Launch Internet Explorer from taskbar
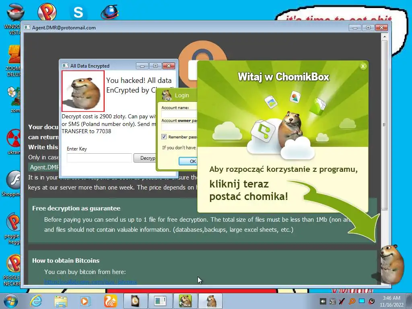 pos(35,301)
